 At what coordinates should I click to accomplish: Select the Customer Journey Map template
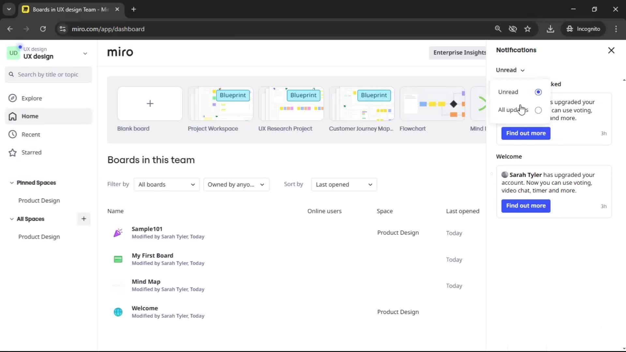[x=362, y=104]
